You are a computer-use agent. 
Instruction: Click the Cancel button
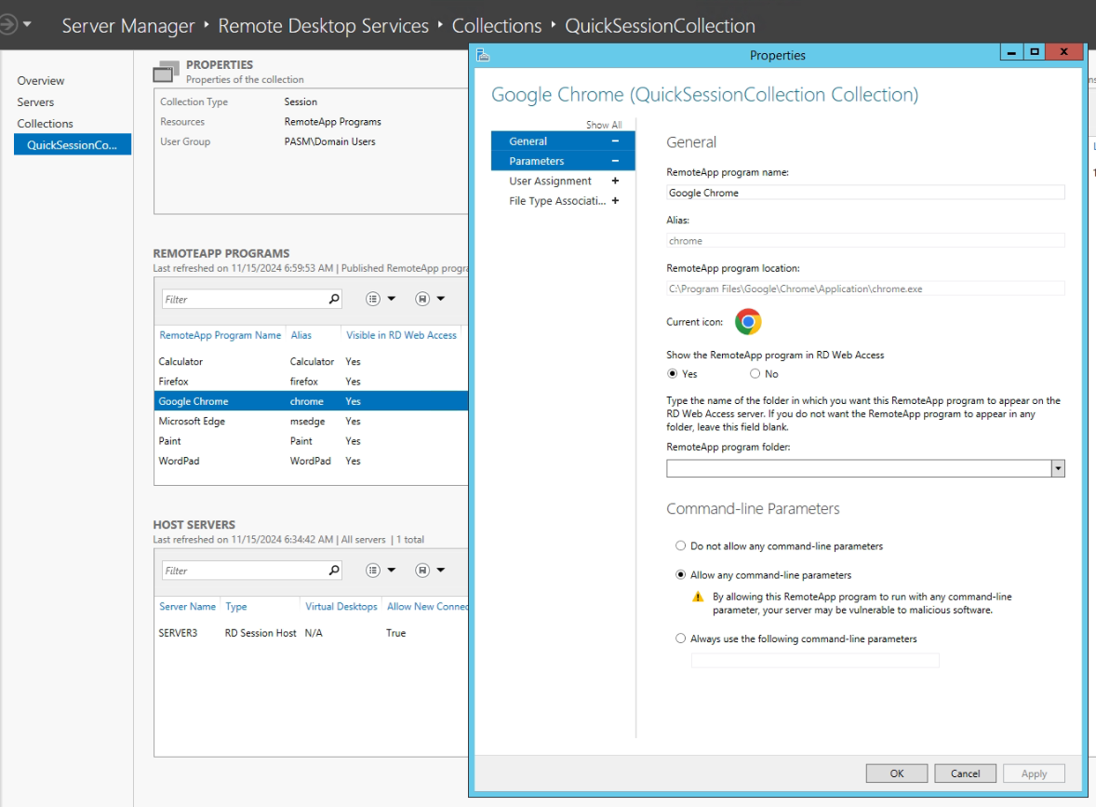tap(966, 773)
